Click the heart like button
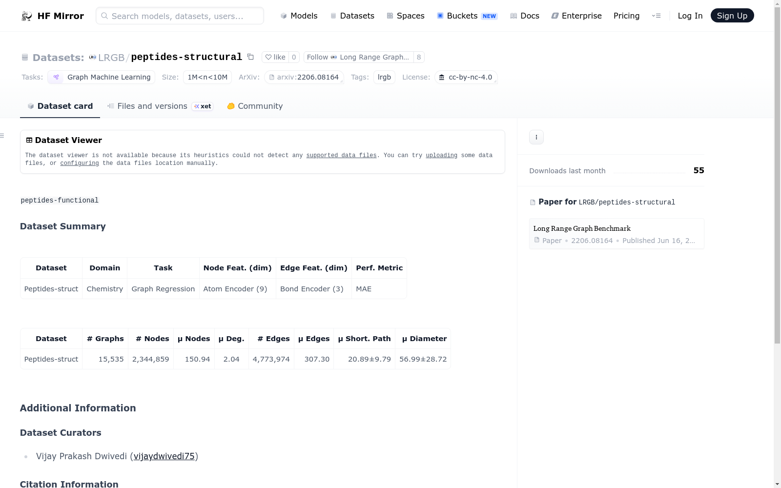Viewport: 781px width, 488px height. click(275, 57)
